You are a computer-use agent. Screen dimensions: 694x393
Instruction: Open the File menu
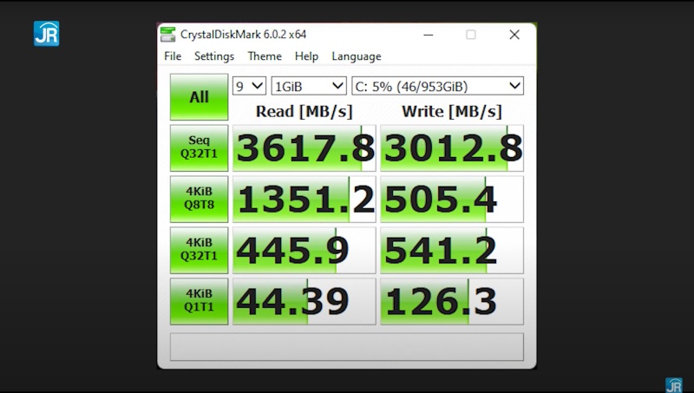(173, 56)
